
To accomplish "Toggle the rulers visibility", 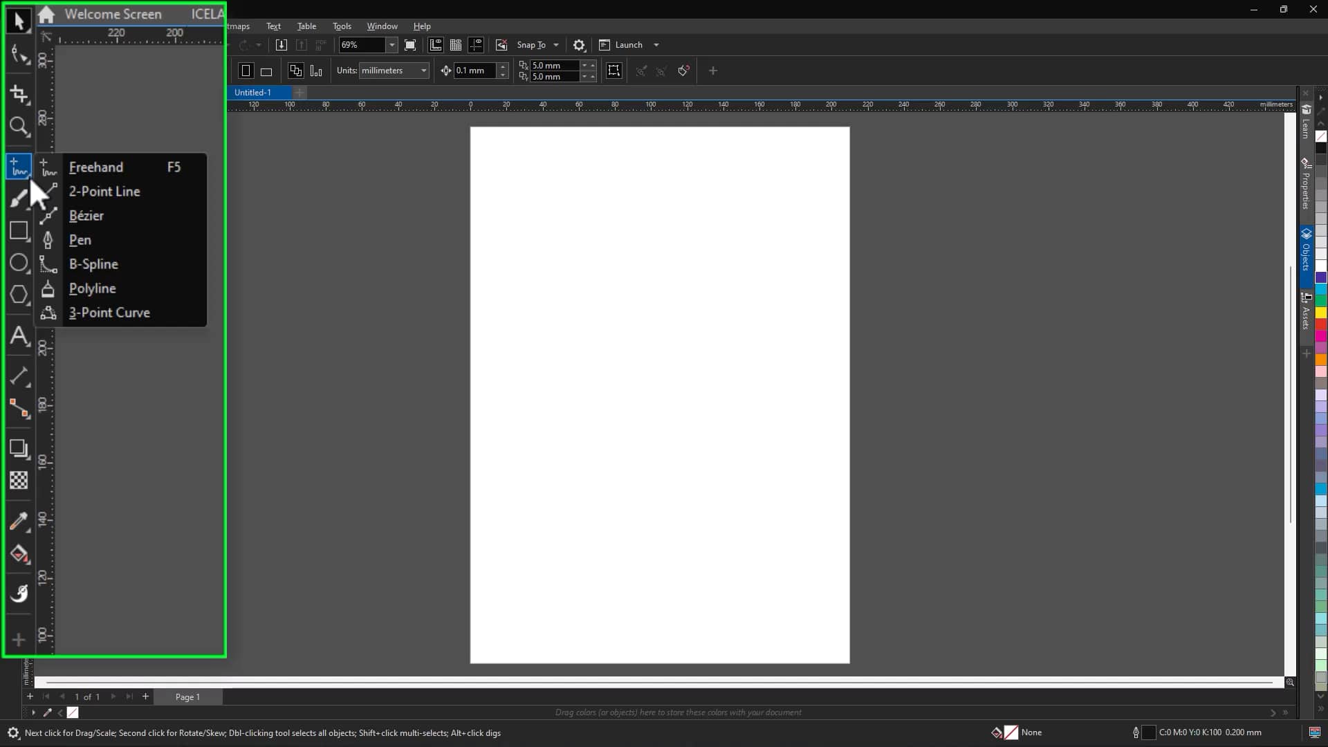I will click(435, 45).
